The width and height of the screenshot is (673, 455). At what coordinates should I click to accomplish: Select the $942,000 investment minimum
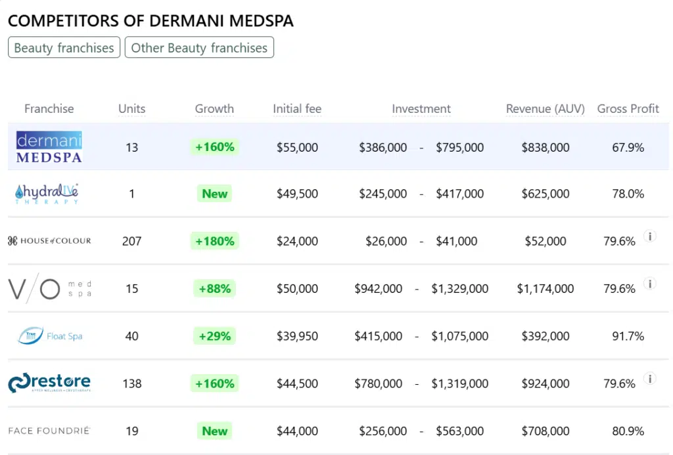pyautogui.click(x=378, y=289)
